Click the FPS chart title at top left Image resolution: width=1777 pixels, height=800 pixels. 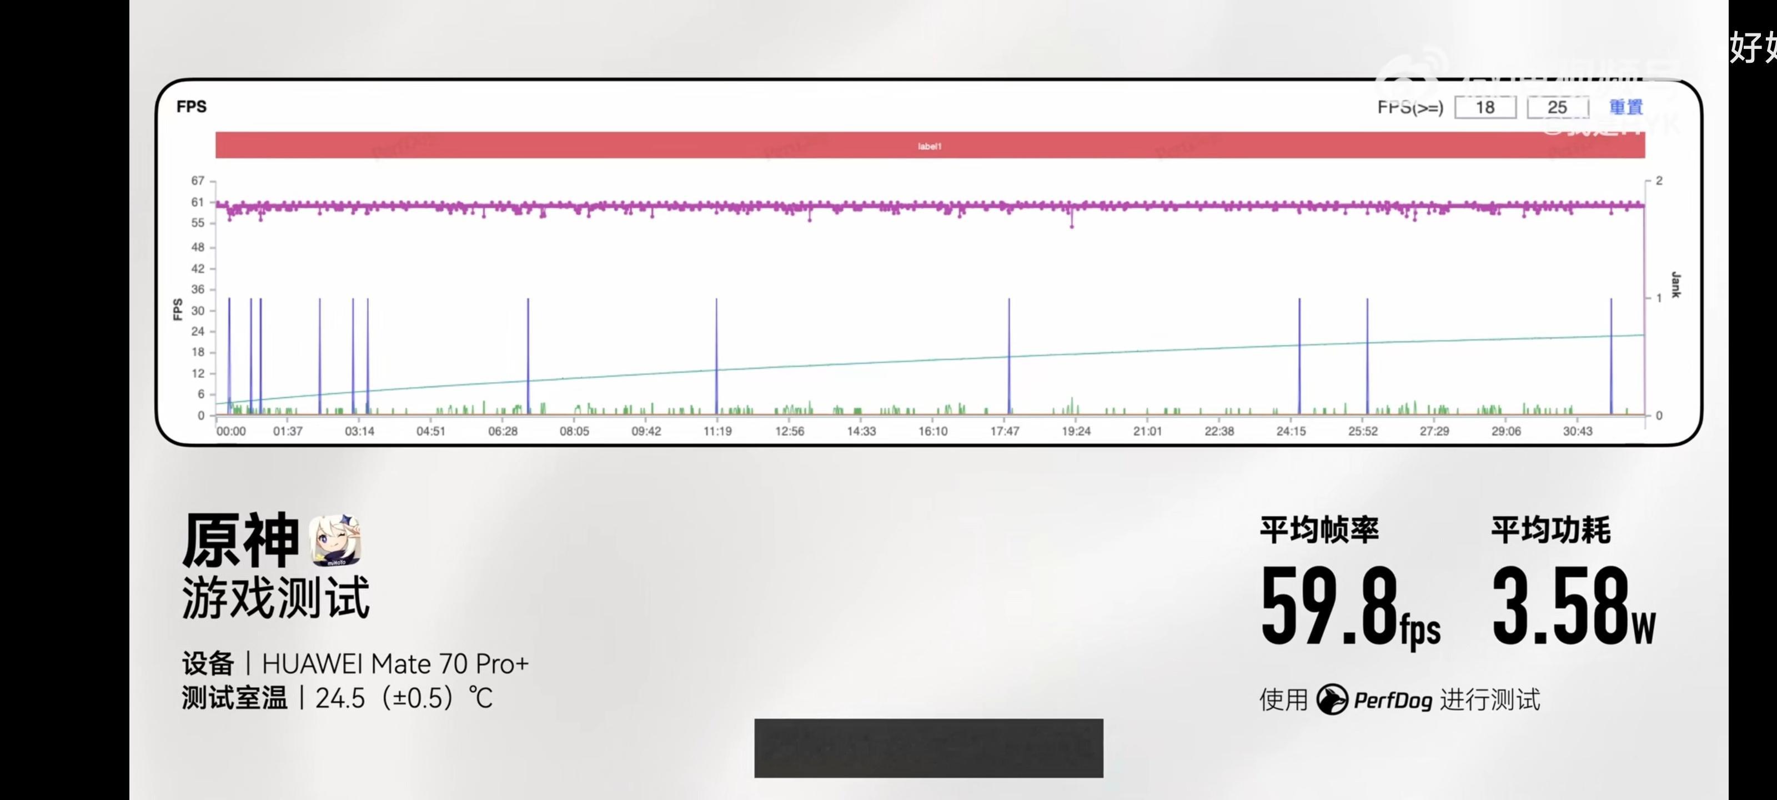point(191,106)
